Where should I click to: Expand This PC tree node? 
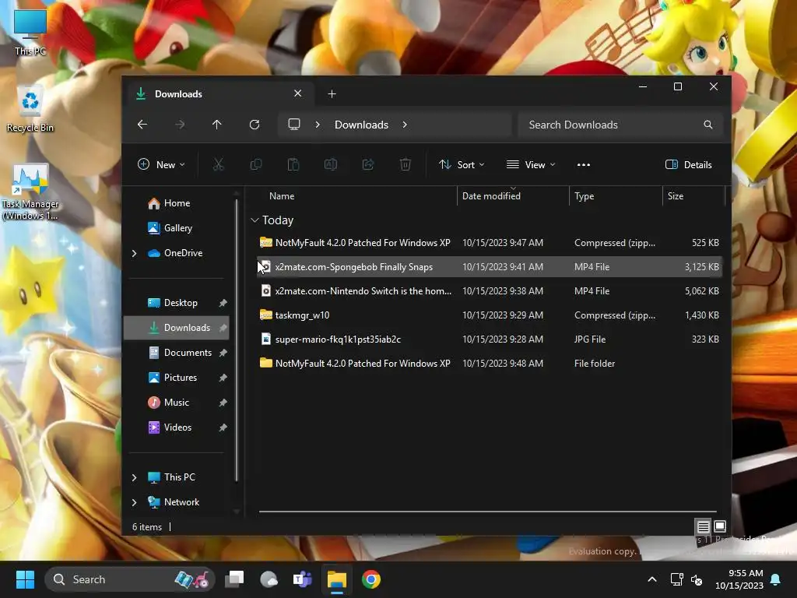134,477
